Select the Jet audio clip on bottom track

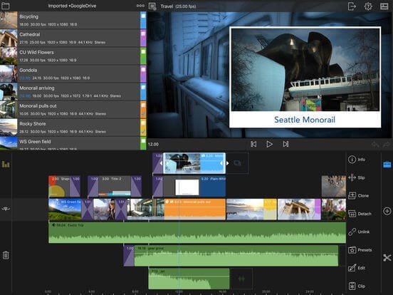pos(189,279)
